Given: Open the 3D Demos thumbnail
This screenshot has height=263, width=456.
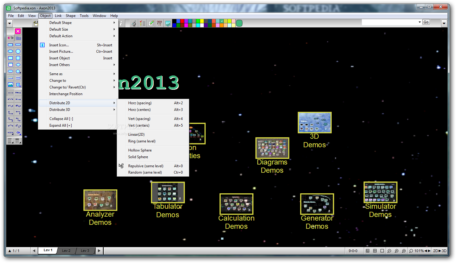Looking at the screenshot, I should [314, 122].
